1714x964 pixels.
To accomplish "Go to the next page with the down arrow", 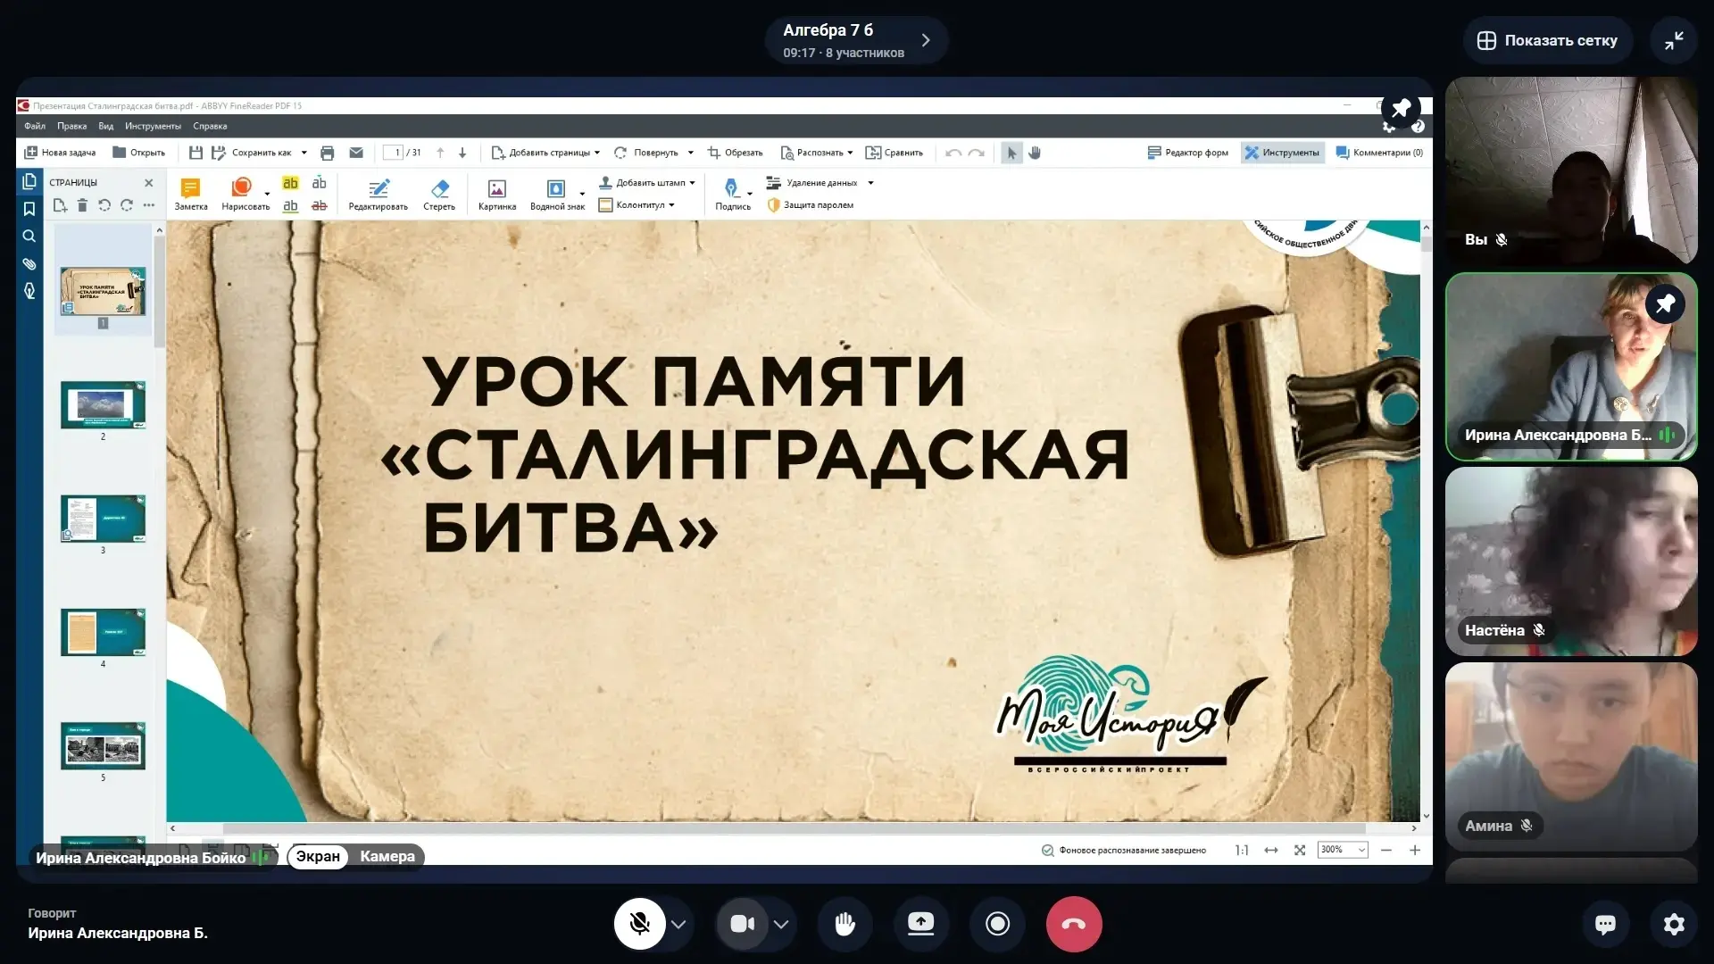I will (x=462, y=153).
